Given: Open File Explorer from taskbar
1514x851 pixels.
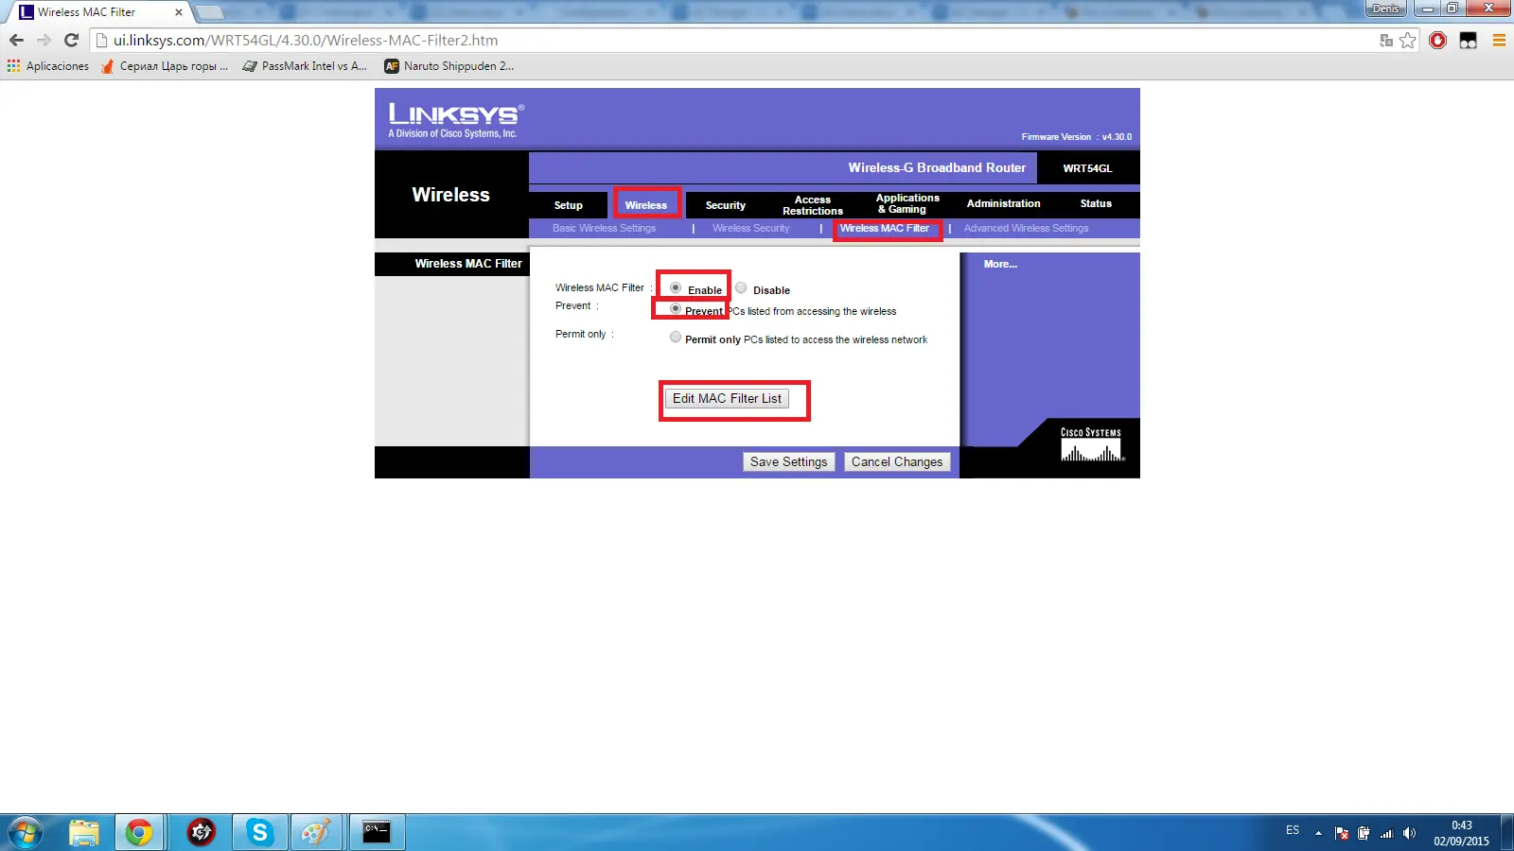Looking at the screenshot, I should point(84,832).
